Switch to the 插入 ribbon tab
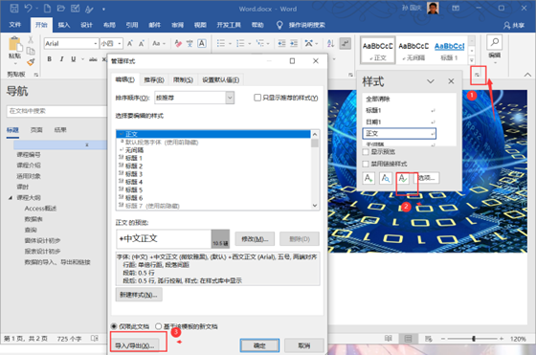 [x=64, y=25]
